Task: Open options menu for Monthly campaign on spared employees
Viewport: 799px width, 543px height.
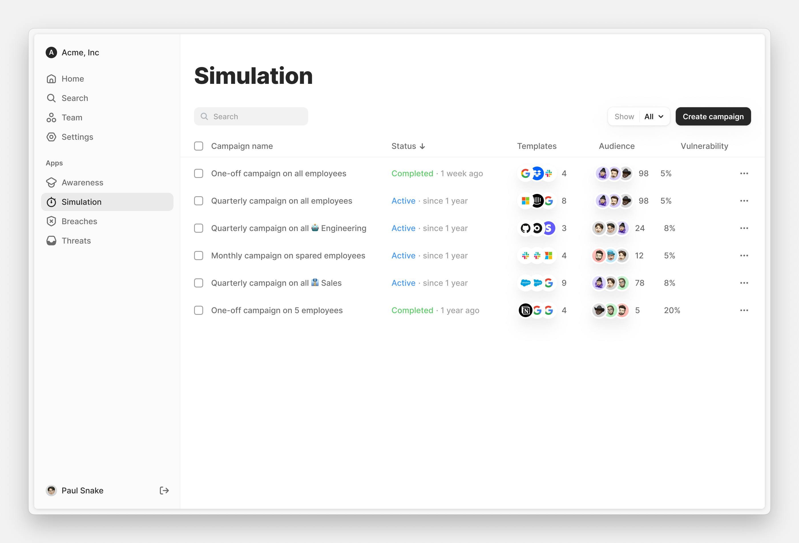Action: (744, 255)
